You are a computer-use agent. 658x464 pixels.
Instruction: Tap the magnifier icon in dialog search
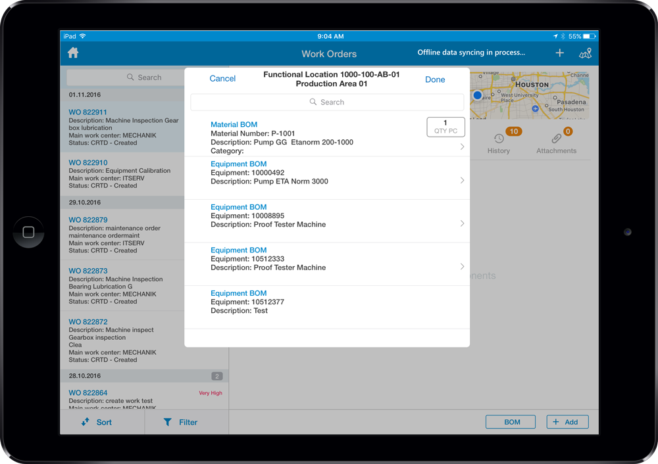pyautogui.click(x=313, y=102)
